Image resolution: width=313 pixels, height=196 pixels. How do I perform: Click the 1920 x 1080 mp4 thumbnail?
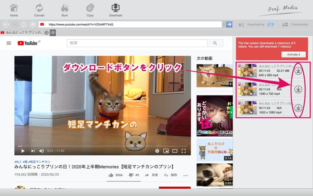click(247, 107)
